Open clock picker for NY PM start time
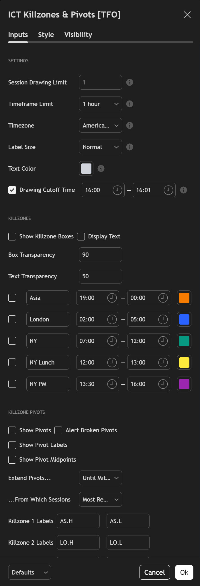The image size is (200, 586). coord(112,384)
